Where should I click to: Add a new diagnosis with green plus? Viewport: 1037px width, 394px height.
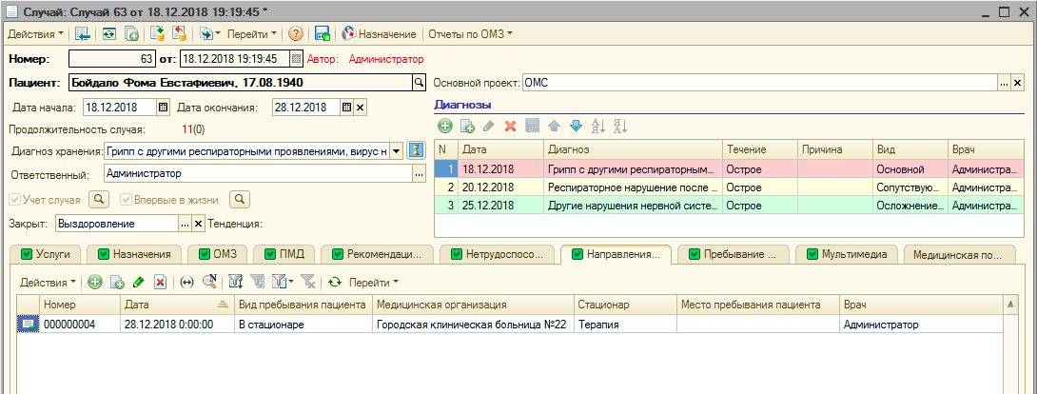(444, 126)
